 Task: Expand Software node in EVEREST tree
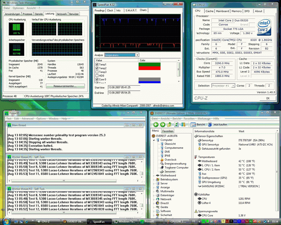click(x=154, y=211)
